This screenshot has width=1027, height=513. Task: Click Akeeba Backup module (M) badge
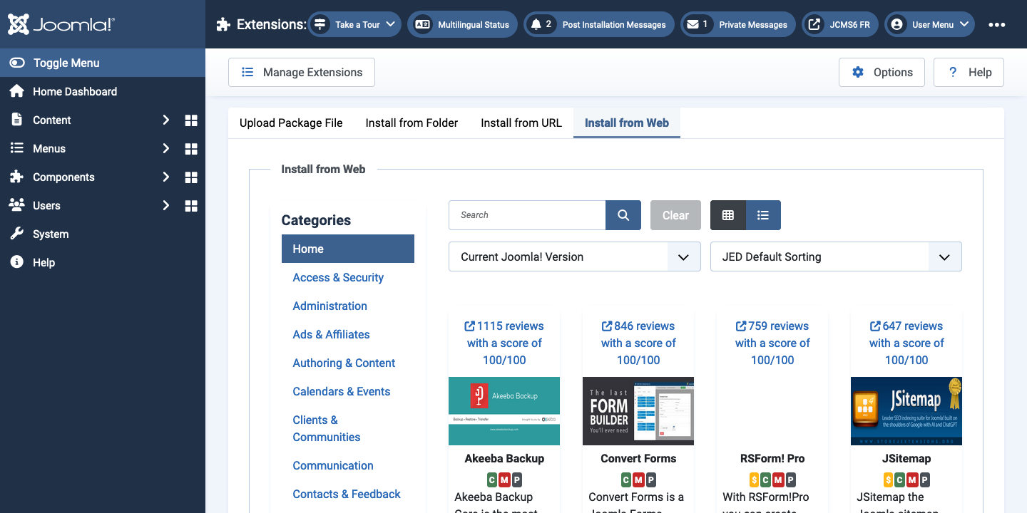click(504, 480)
